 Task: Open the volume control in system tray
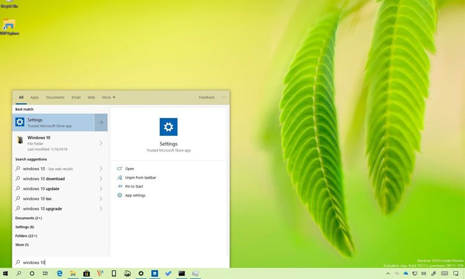tap(423, 273)
